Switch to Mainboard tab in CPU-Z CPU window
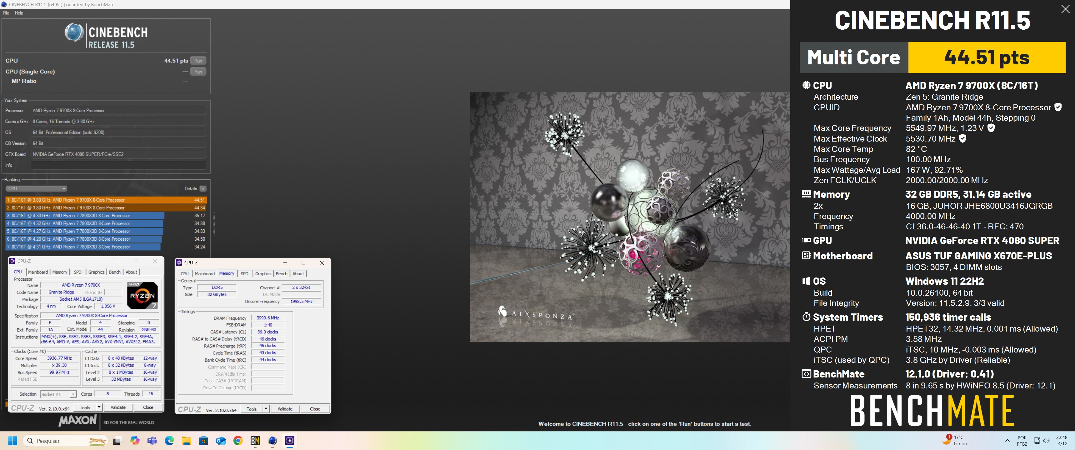 pyautogui.click(x=38, y=272)
